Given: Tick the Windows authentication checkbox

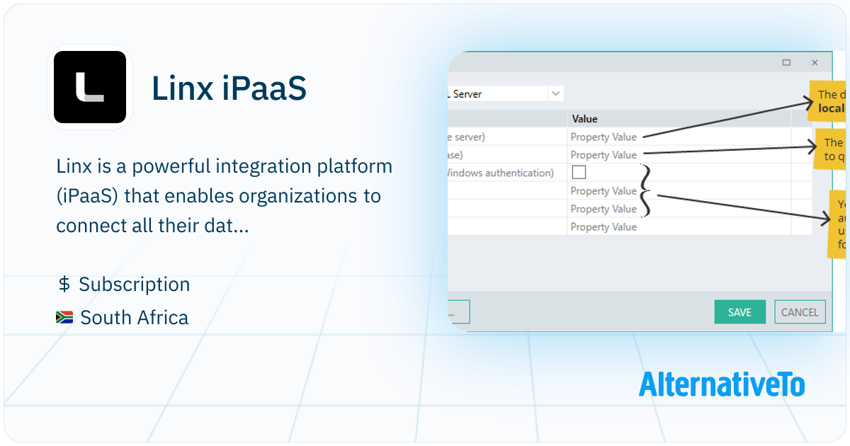Looking at the screenshot, I should tap(579, 172).
